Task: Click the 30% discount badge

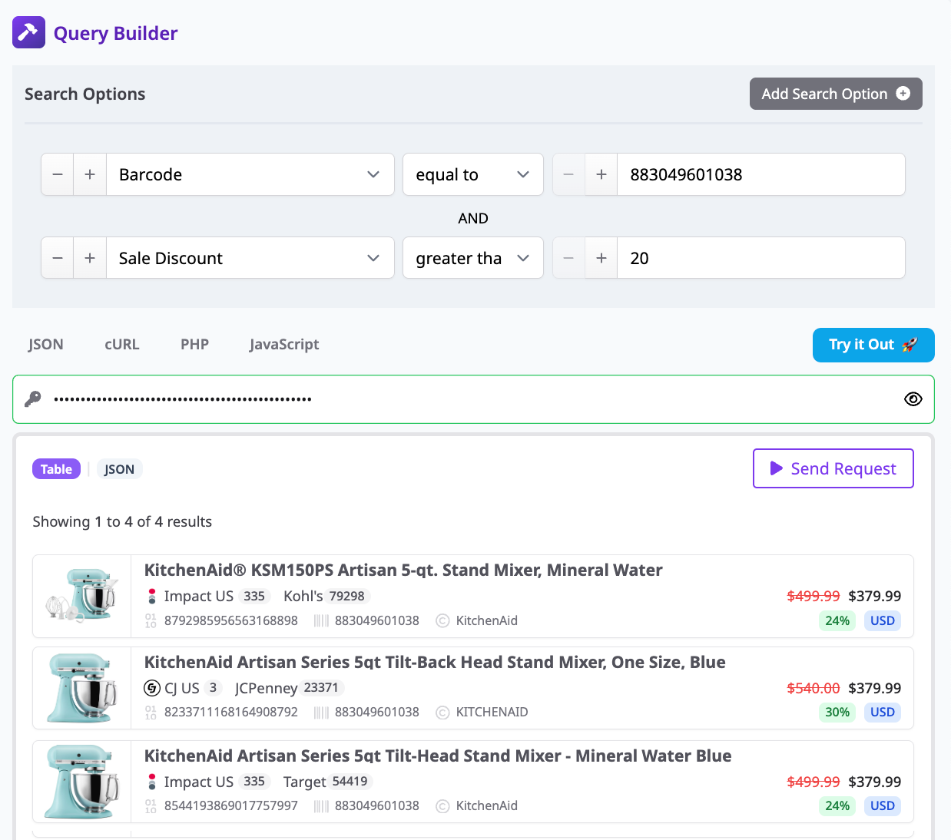Action: pos(837,712)
